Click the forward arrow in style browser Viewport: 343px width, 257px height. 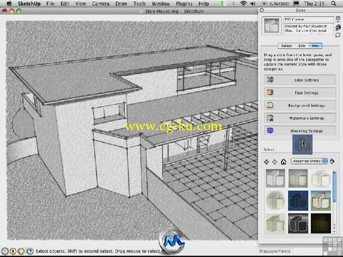point(275,161)
